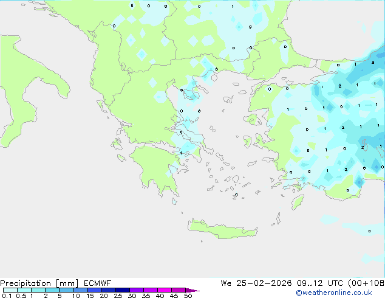Click the "30" legend label
Screen dimensions: 385x298
tap(132, 296)
